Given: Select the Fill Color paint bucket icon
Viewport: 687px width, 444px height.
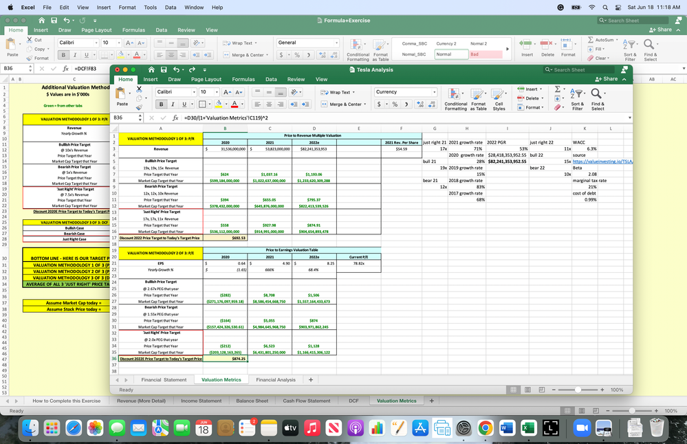Looking at the screenshot, I should (x=219, y=104).
